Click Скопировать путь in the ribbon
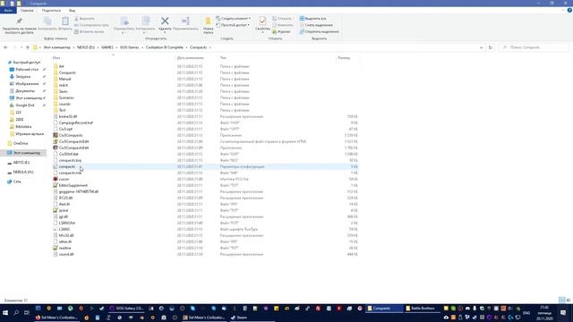Screen dimensions: 573x322 click(91, 25)
